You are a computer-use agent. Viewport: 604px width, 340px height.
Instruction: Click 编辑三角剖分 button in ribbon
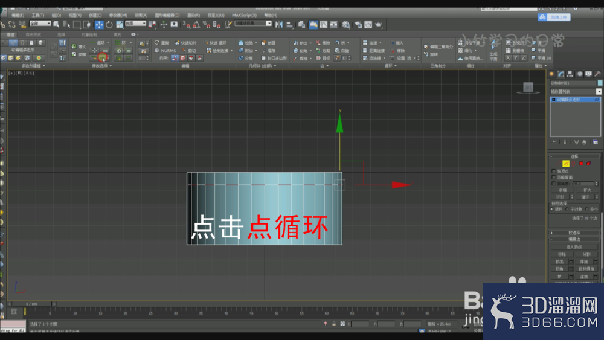439,47
